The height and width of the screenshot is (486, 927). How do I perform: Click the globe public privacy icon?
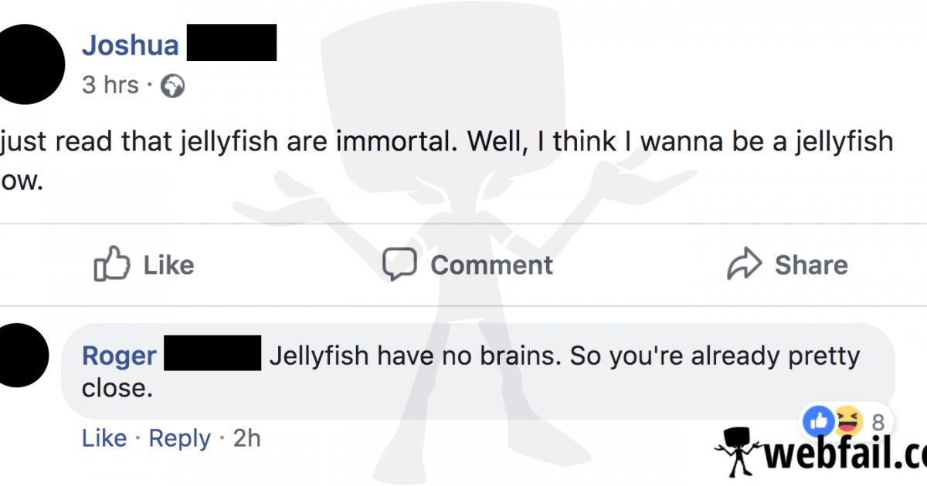point(172,86)
